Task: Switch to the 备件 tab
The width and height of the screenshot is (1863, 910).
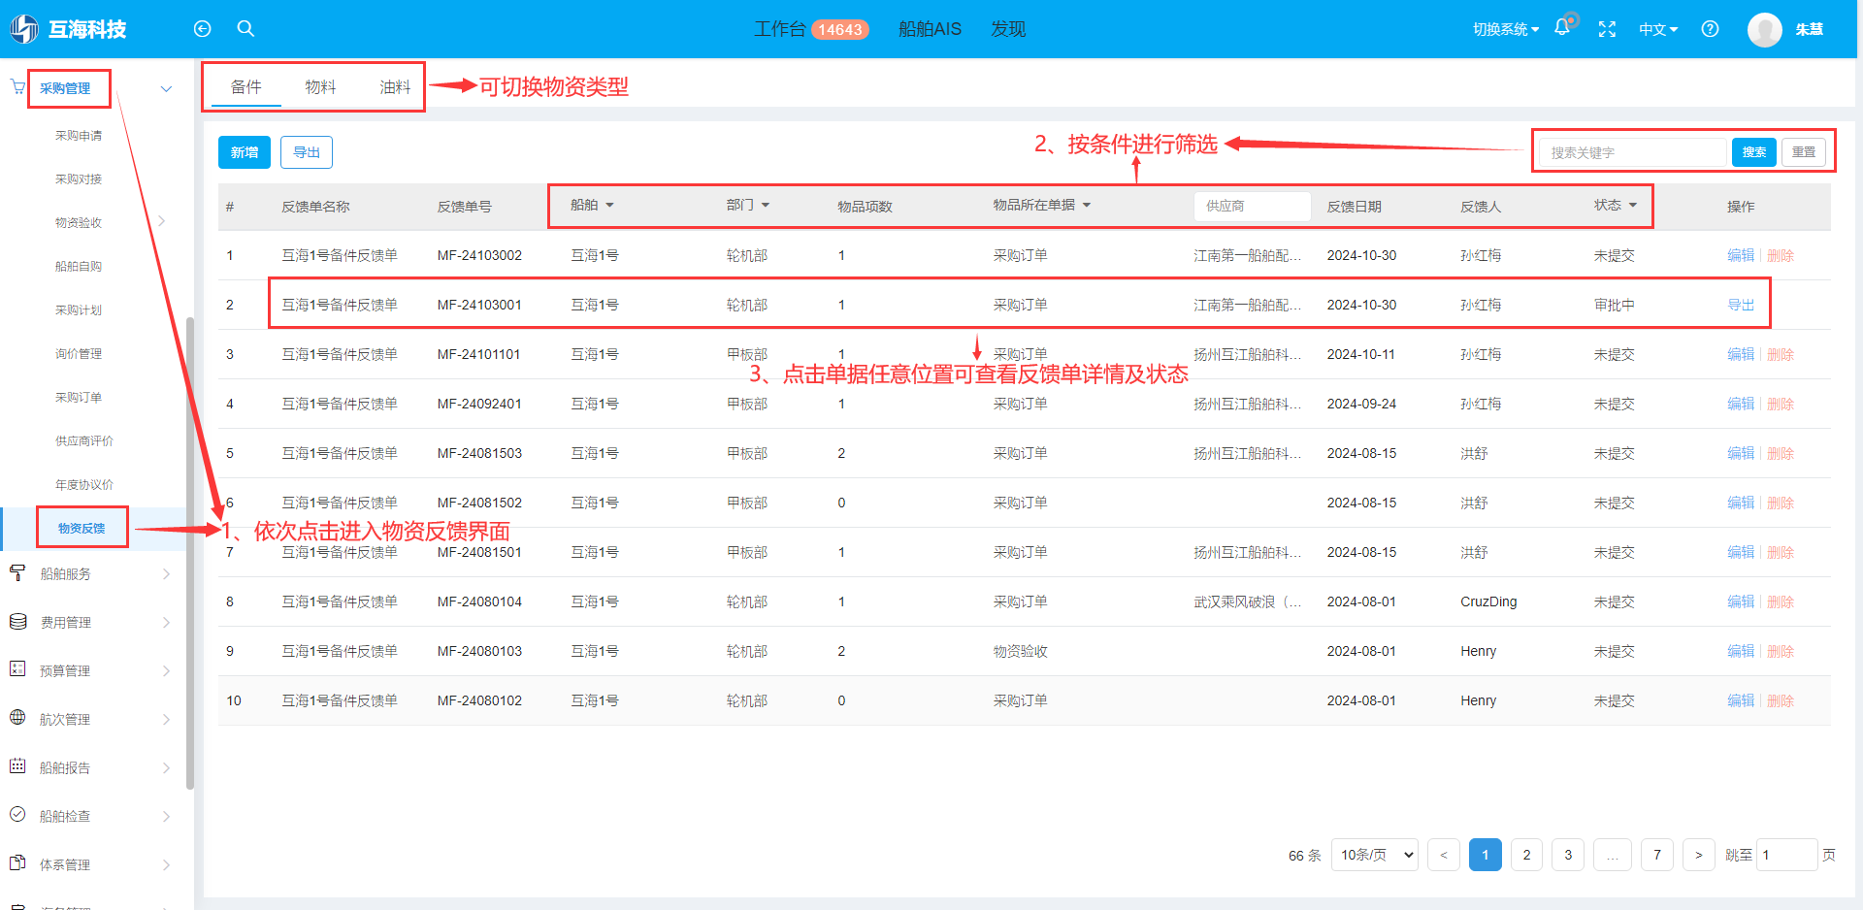Action: tap(246, 87)
